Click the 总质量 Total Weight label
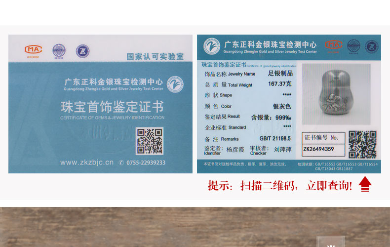This screenshot has height=247, width=390. [x=229, y=85]
